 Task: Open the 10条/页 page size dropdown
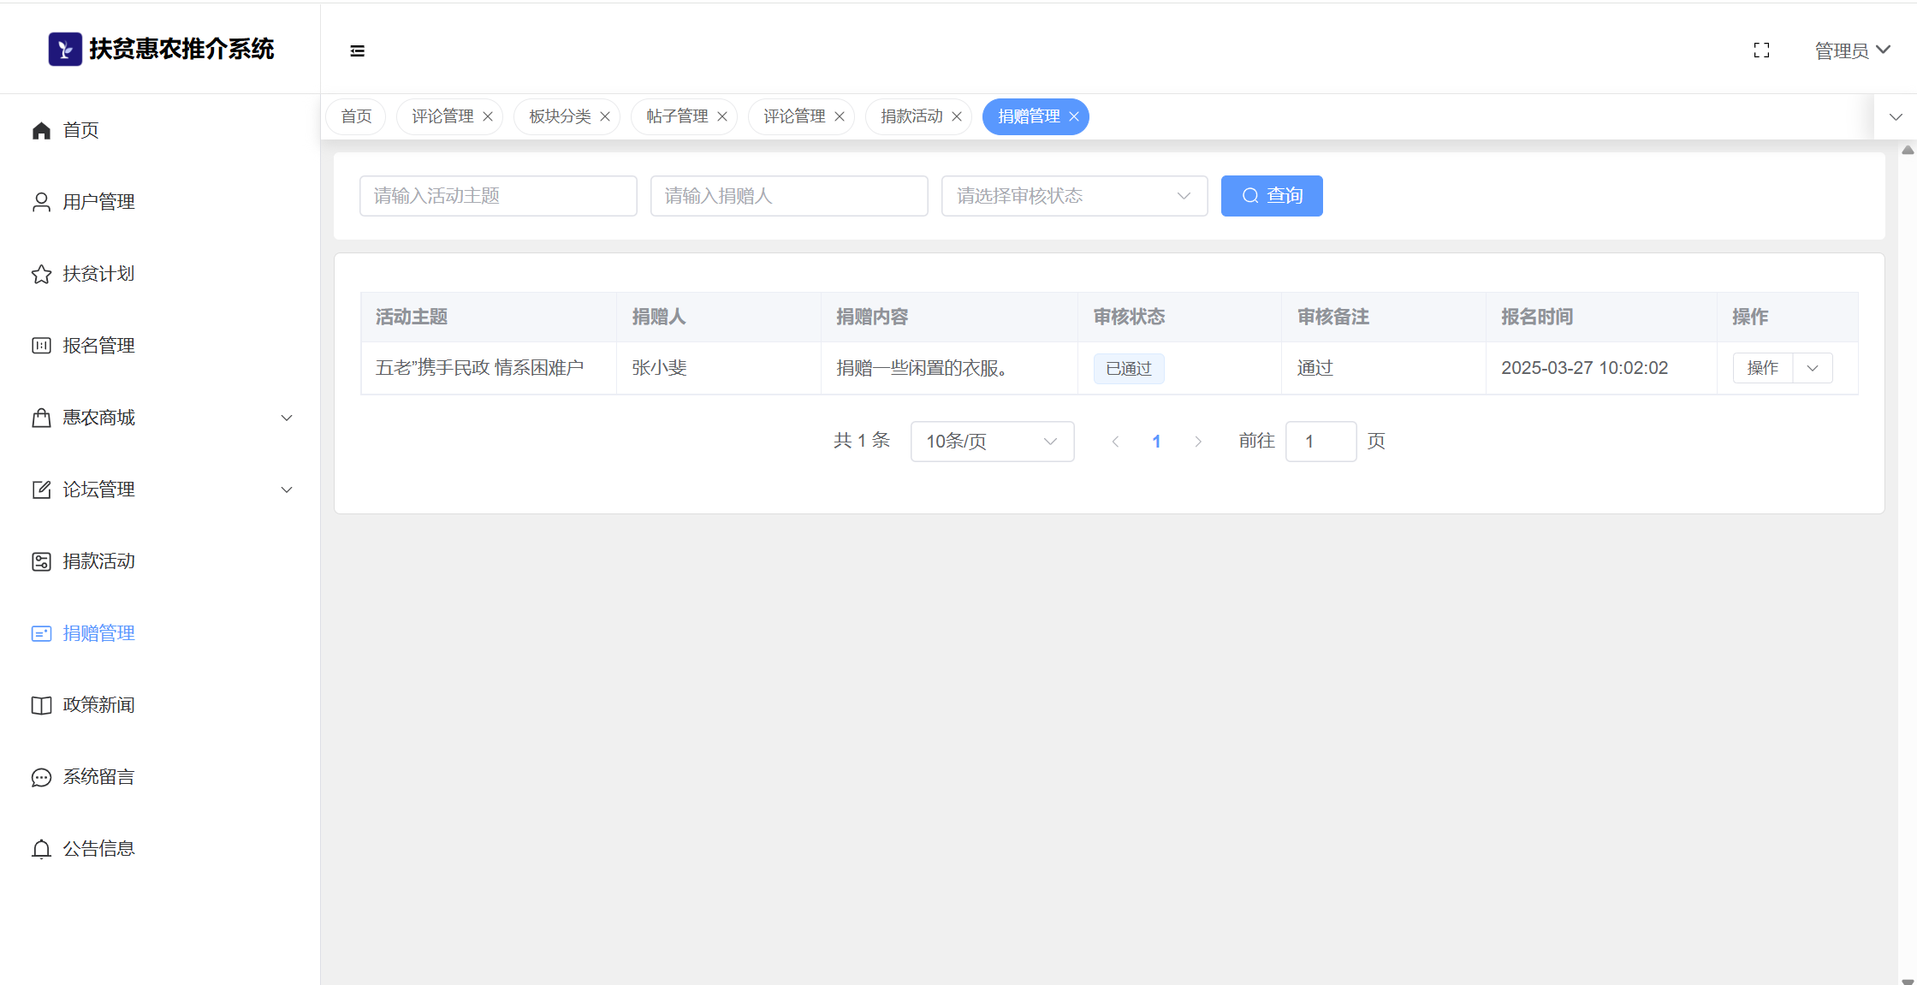click(992, 442)
